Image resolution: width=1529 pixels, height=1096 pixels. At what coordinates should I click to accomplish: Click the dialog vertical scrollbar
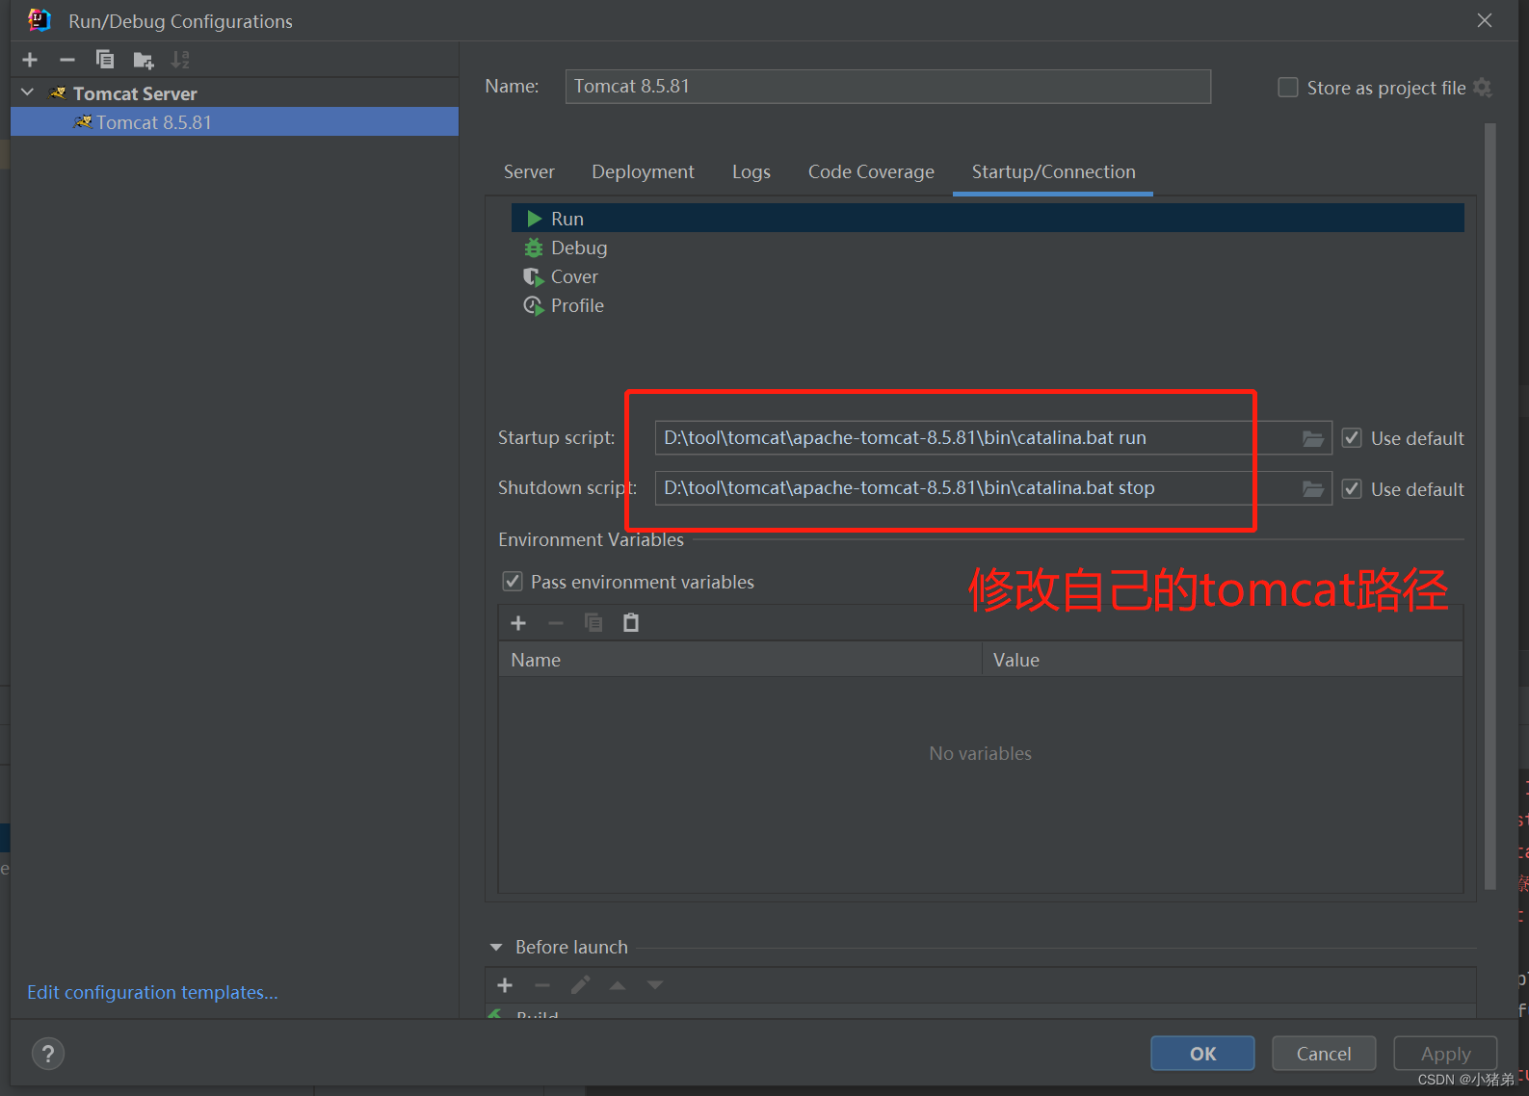click(1490, 506)
